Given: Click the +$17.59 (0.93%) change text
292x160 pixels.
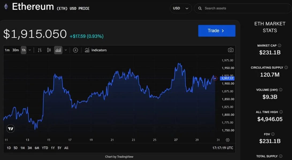Looking at the screenshot, I should point(87,36).
